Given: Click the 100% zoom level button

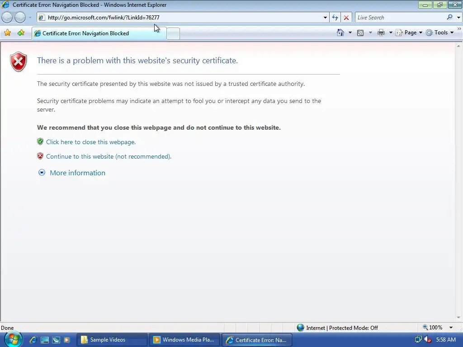Looking at the screenshot, I should tap(433, 328).
